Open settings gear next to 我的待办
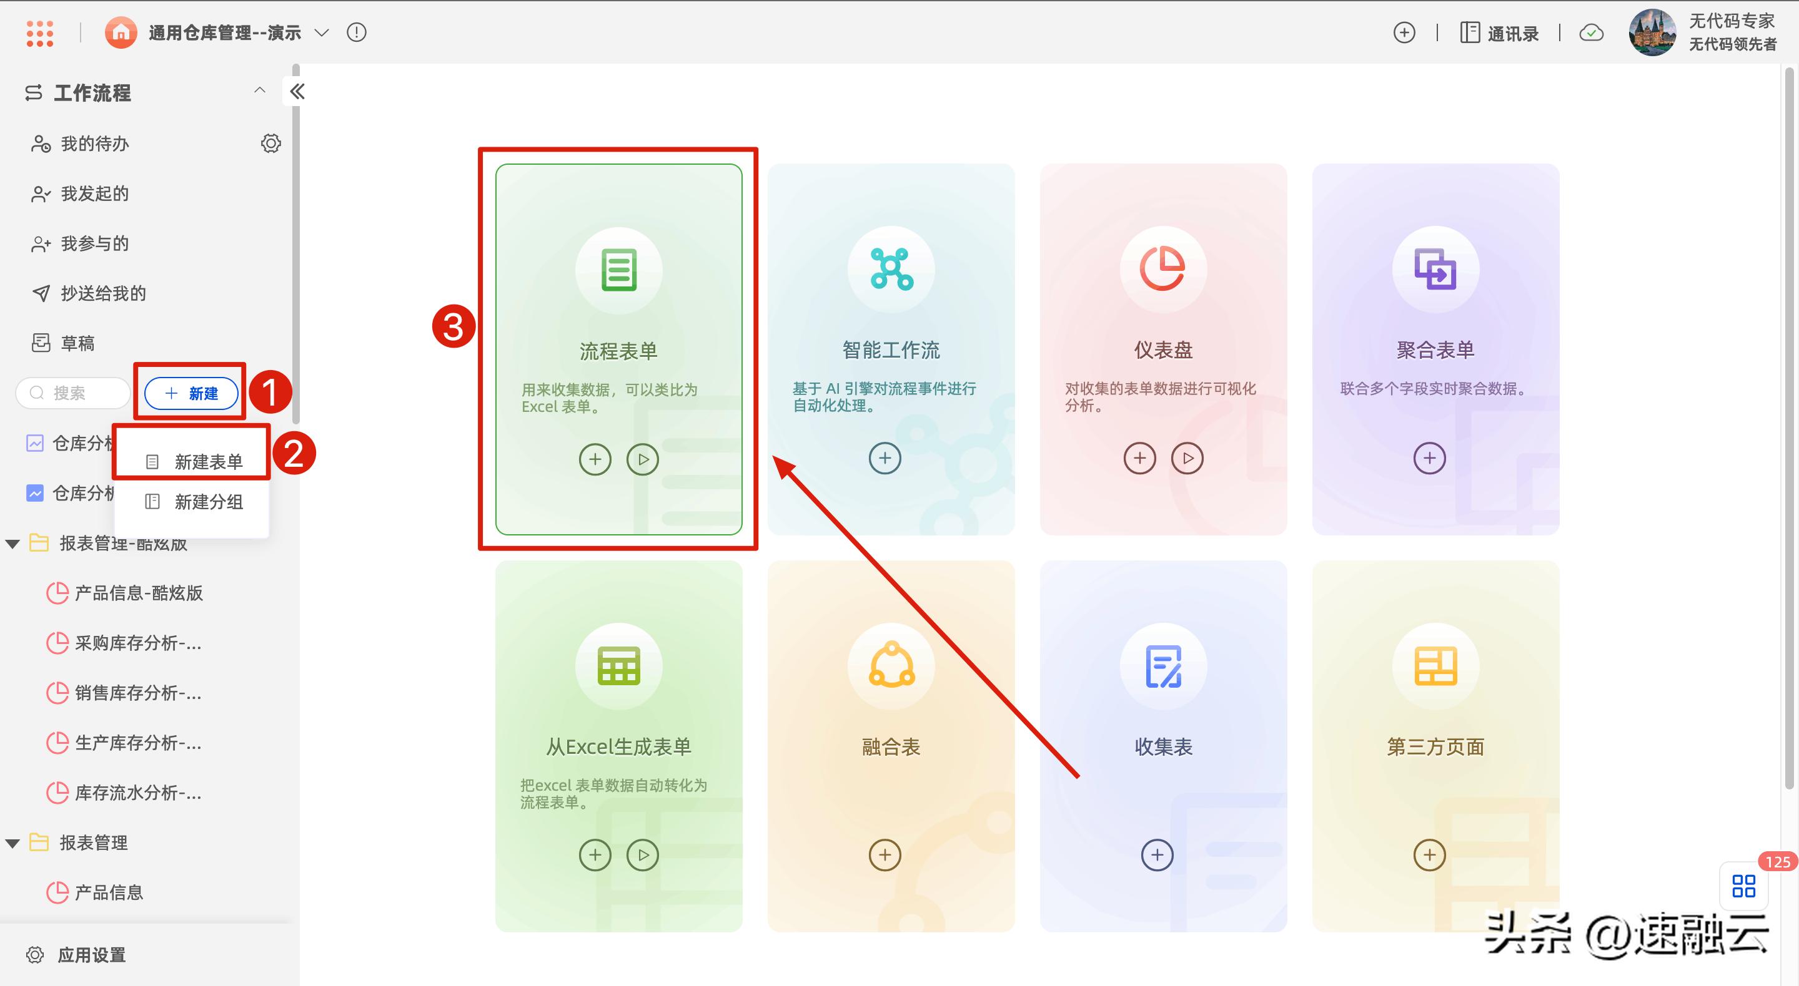 [x=271, y=143]
